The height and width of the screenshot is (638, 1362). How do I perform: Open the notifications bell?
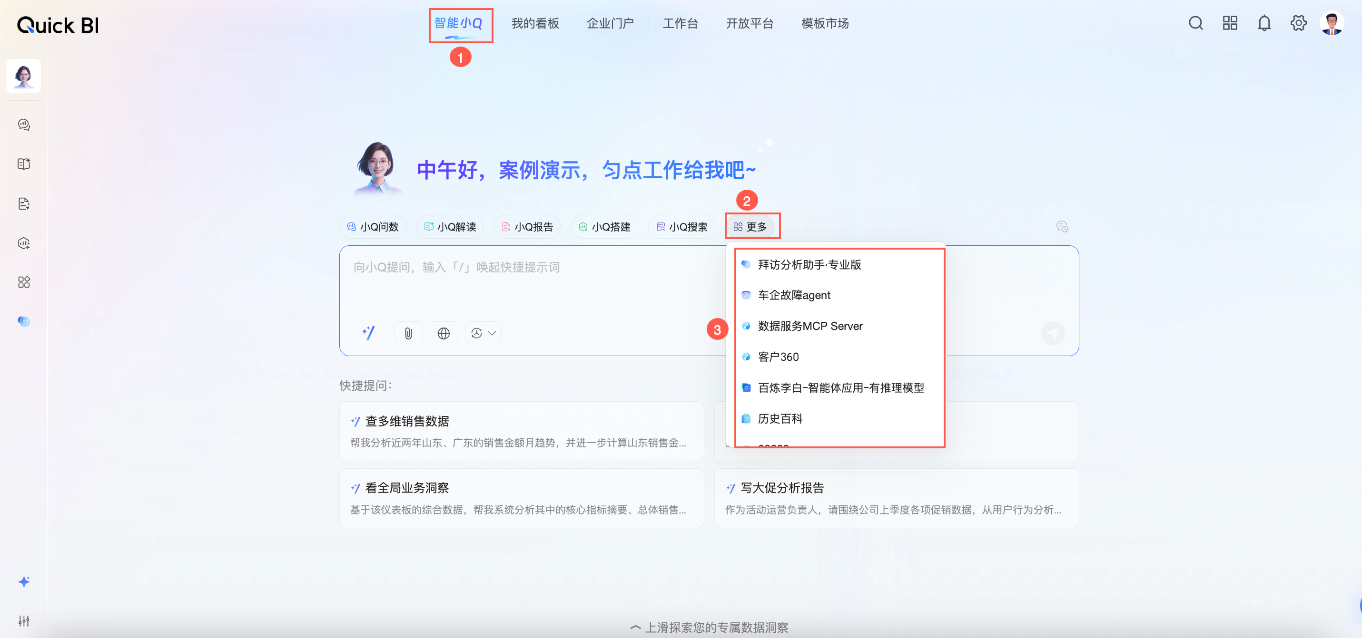pos(1264,23)
